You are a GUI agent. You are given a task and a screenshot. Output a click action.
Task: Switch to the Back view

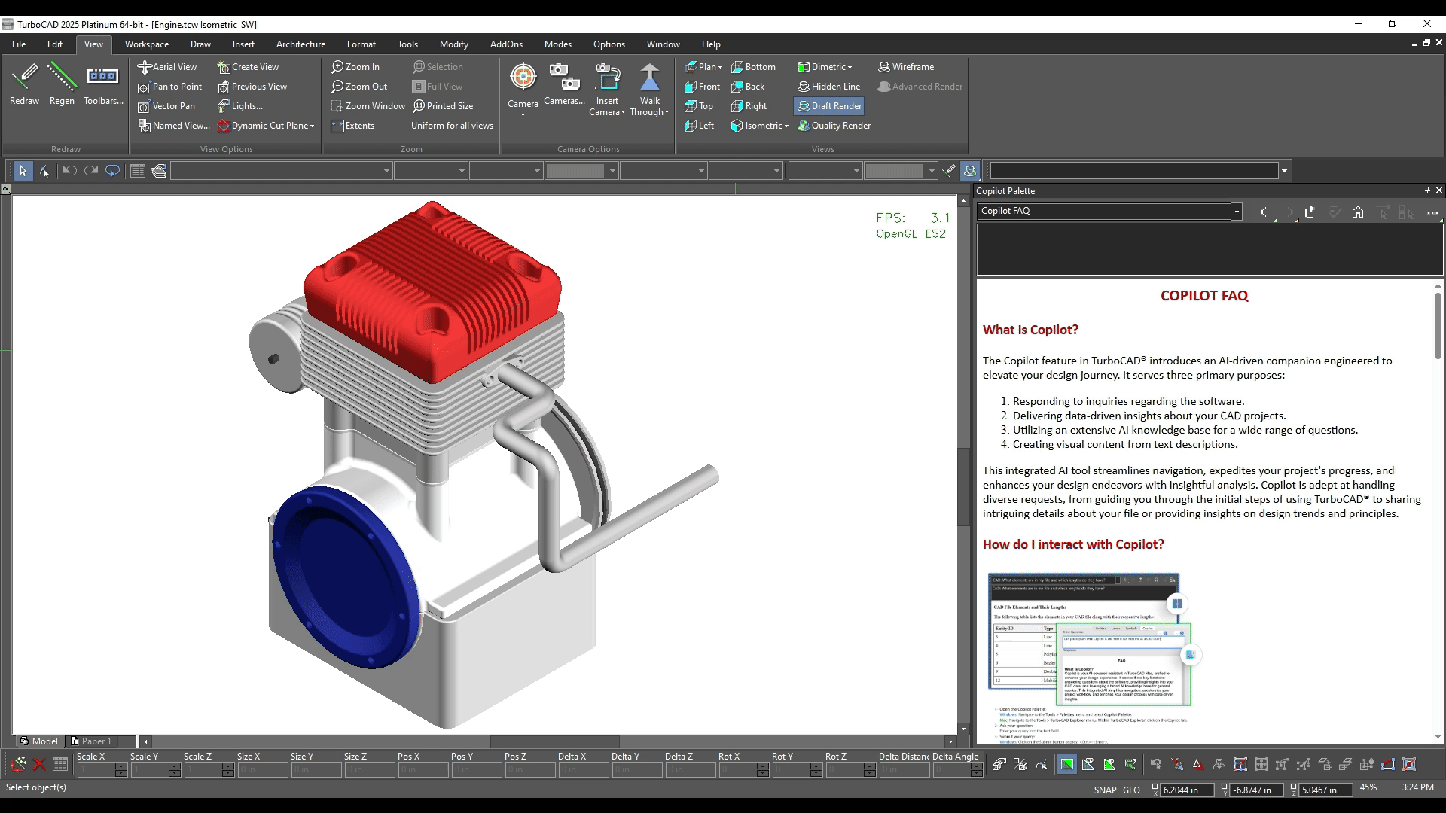pyautogui.click(x=748, y=87)
